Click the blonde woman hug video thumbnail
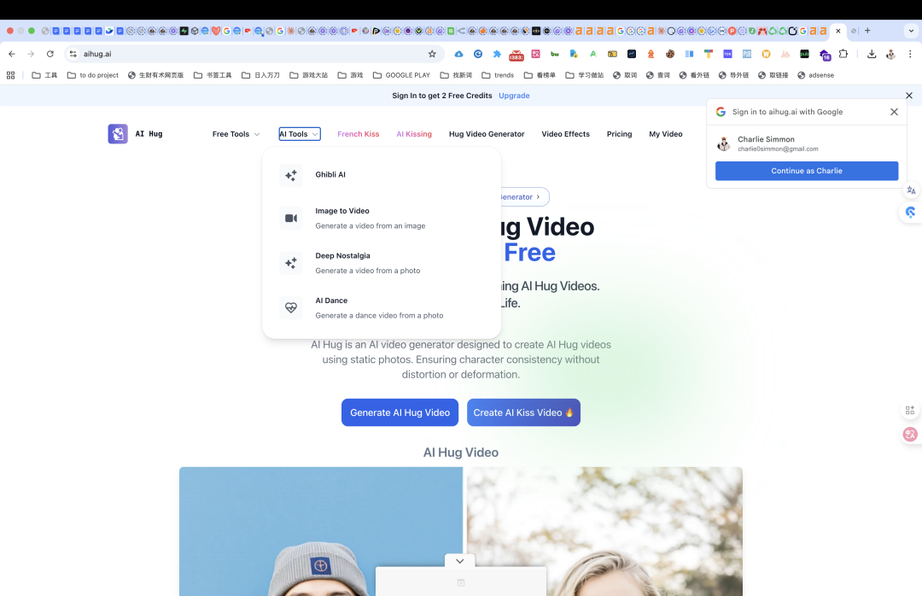 pyautogui.click(x=604, y=531)
